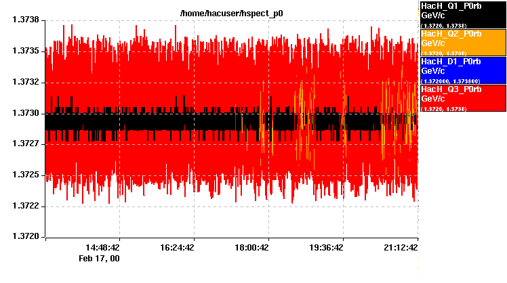Viewport: 507px width, 283px height.
Task: Click the 1.3732 y-axis label
Action: [25, 83]
